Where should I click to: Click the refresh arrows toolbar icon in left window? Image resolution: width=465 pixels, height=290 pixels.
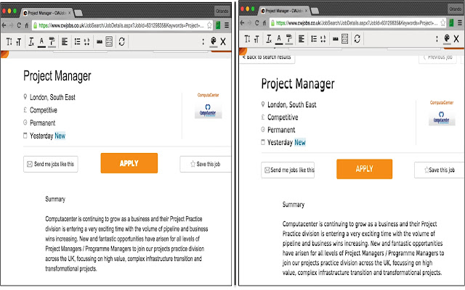(121, 41)
